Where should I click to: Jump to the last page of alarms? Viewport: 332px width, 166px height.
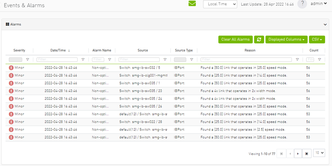[x=306, y=154]
